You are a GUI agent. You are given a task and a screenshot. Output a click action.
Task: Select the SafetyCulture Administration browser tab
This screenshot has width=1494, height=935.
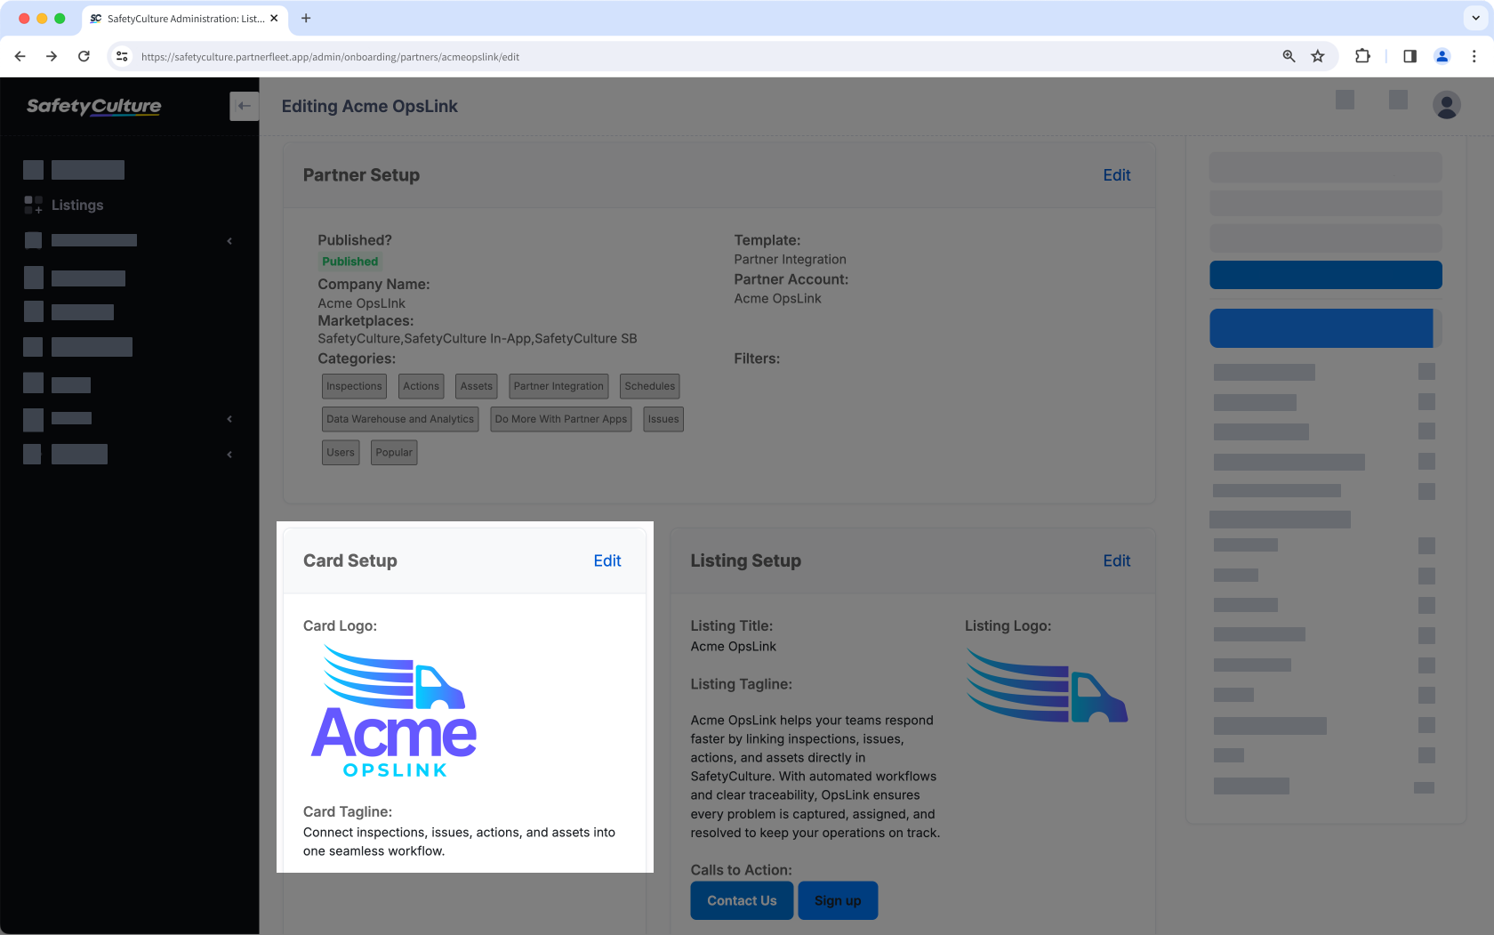click(x=184, y=18)
